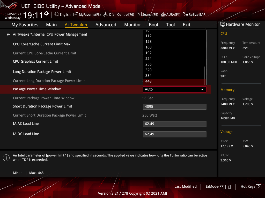Click the info icon beside description

pyautogui.click(x=6, y=158)
